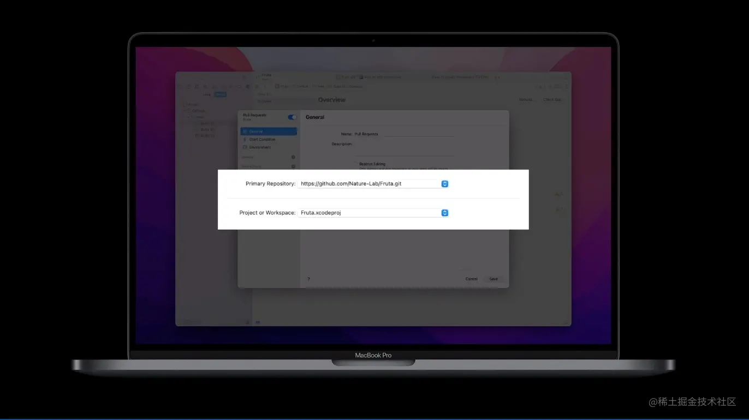Click the Overview heading in the Xcode window
This screenshot has height=420, width=749.
click(x=332, y=100)
